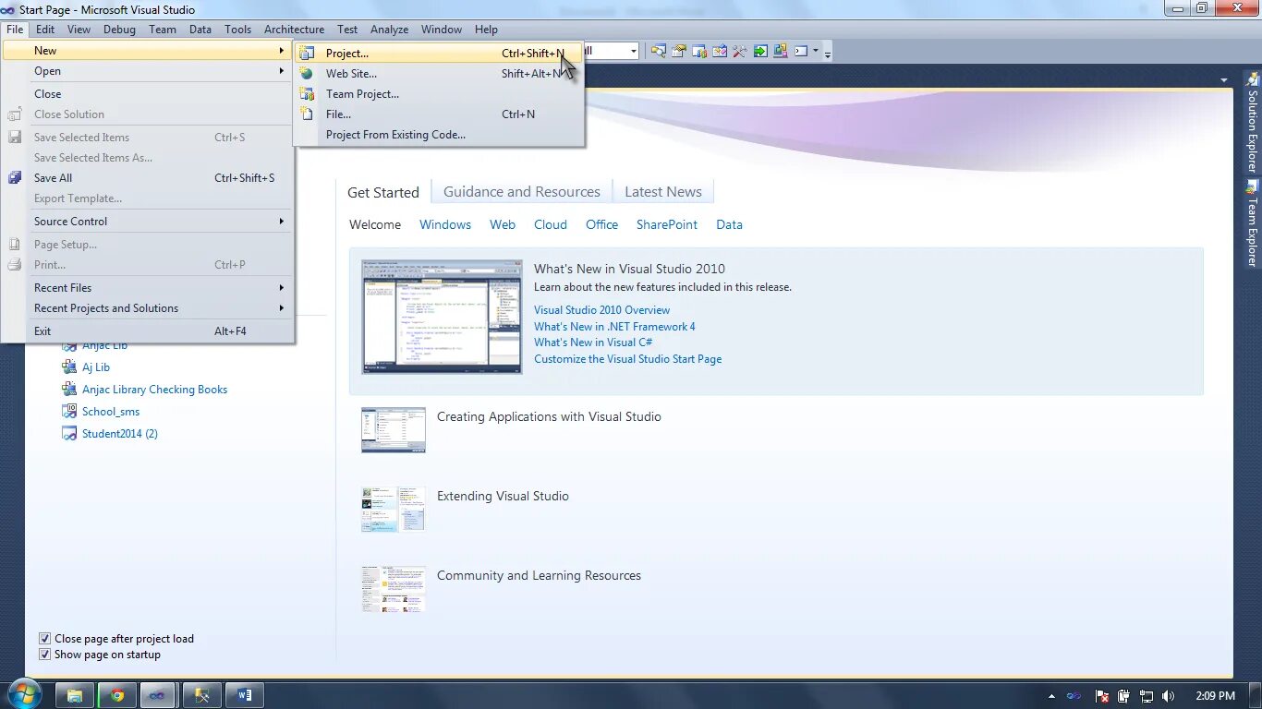Click School_sms project icon

point(69,412)
